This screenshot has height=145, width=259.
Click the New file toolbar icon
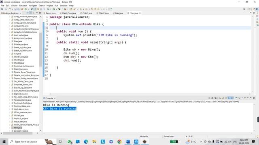(10, 9)
